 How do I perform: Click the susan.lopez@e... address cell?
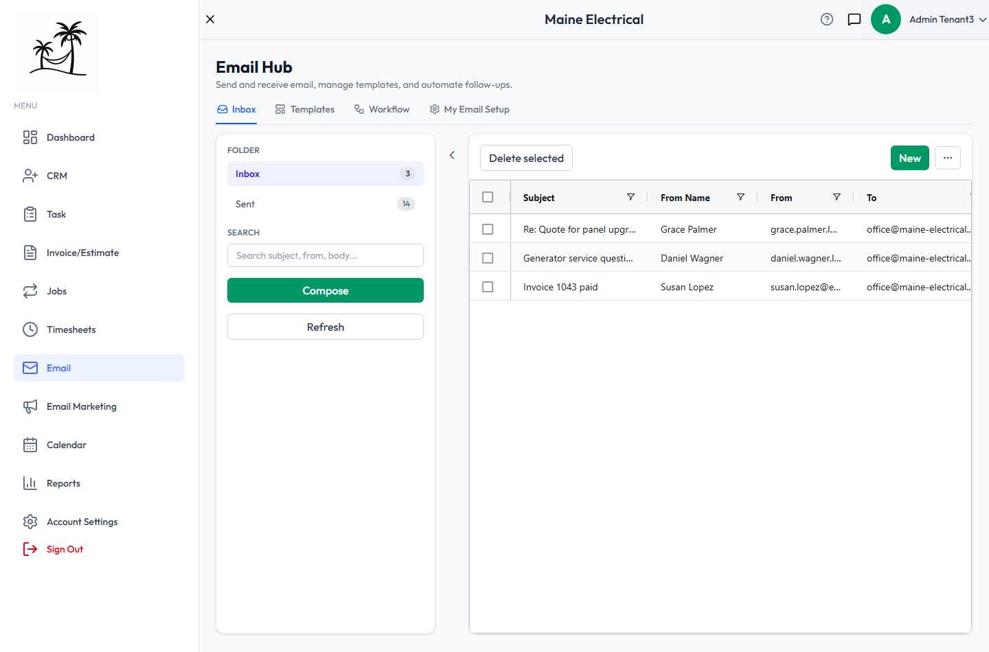[806, 287]
